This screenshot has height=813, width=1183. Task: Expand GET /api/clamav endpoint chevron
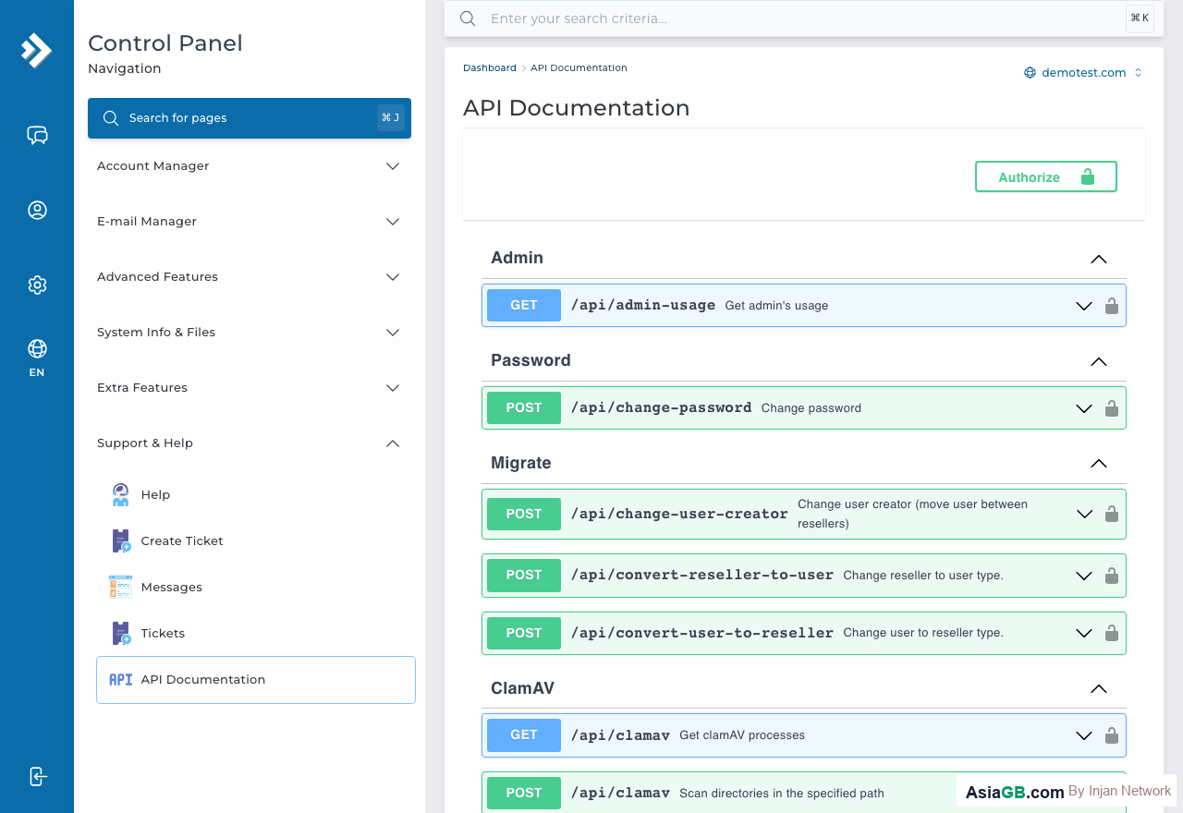click(1084, 735)
